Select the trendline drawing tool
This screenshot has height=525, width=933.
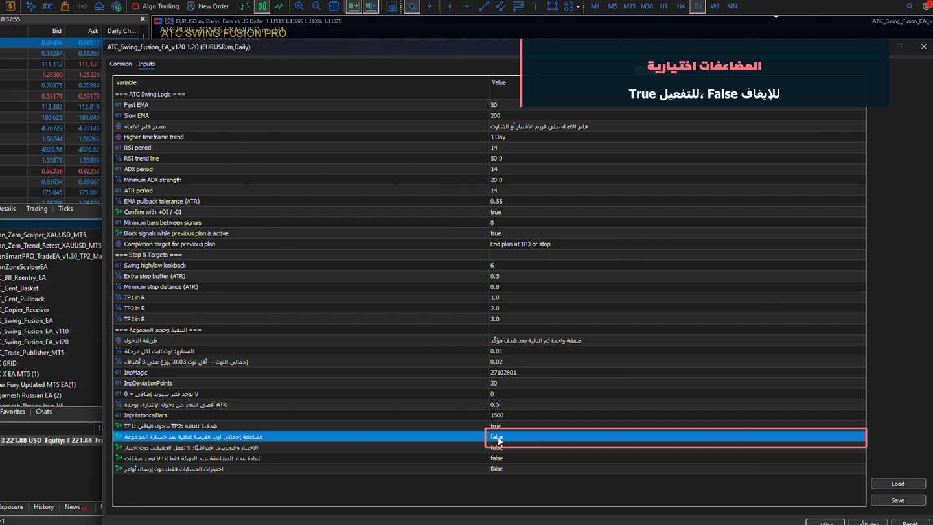click(483, 6)
